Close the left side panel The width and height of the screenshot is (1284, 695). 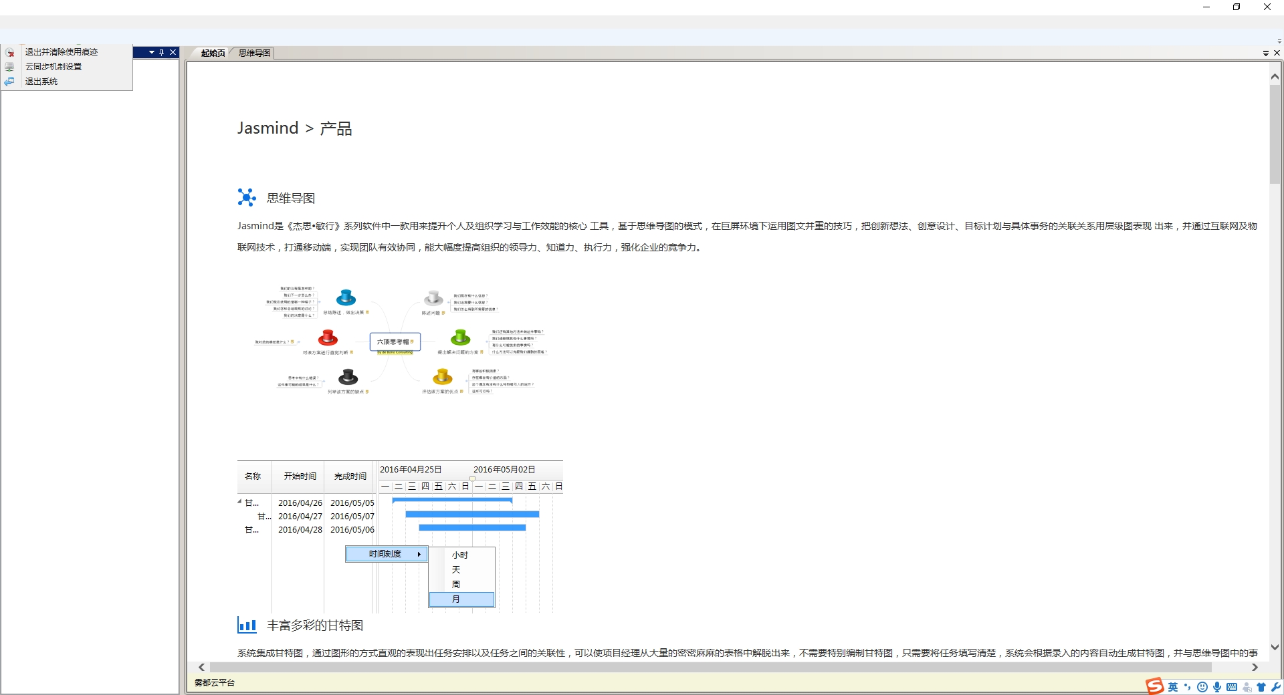pyautogui.click(x=173, y=52)
